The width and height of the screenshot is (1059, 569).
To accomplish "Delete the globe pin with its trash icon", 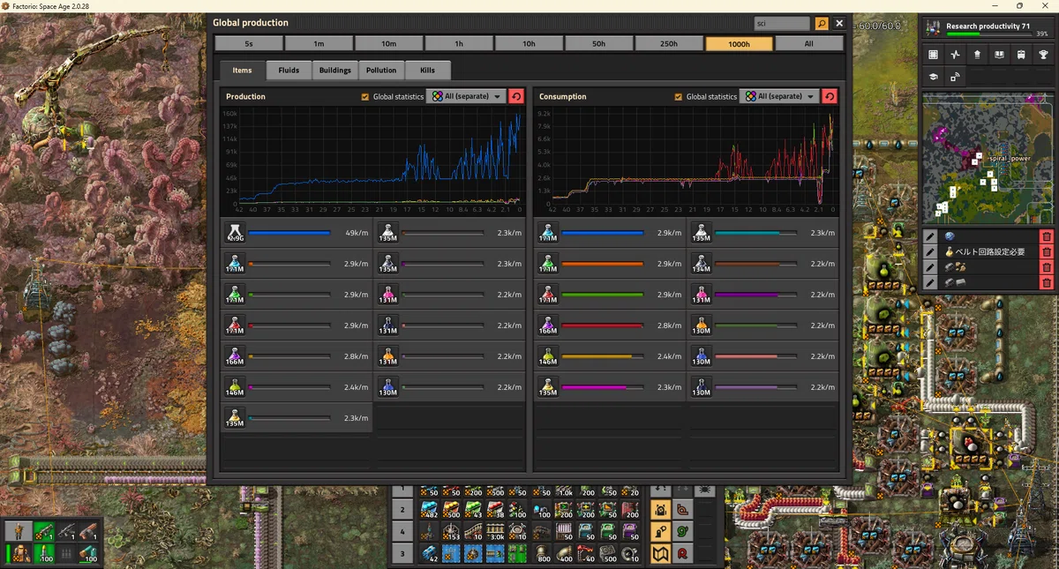I will [1047, 236].
